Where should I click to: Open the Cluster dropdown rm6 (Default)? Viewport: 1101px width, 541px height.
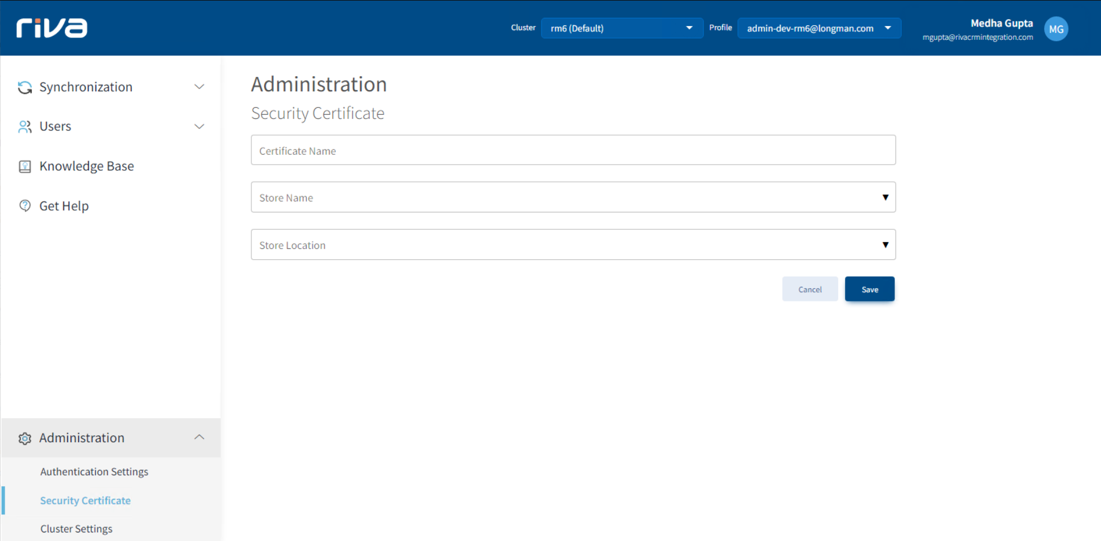pyautogui.click(x=622, y=28)
